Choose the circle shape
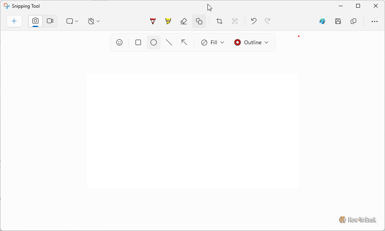Screen dimensions: 385x231 click(154, 42)
